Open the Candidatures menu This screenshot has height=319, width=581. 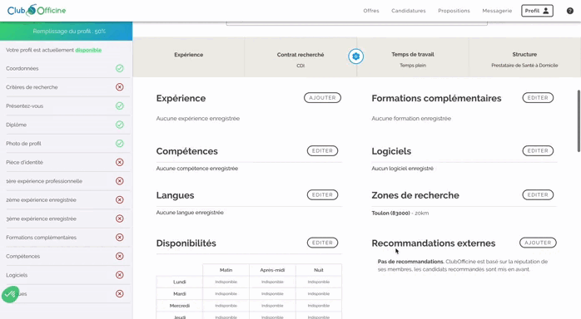click(409, 11)
